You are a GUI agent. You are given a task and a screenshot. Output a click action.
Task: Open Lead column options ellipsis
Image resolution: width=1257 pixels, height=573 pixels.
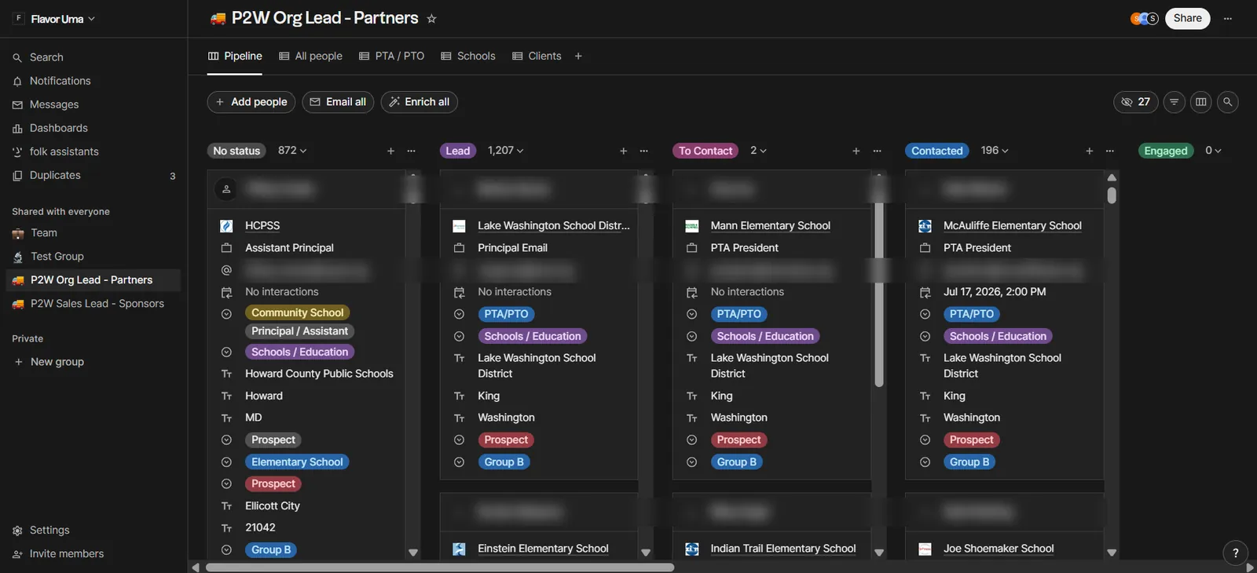644,151
